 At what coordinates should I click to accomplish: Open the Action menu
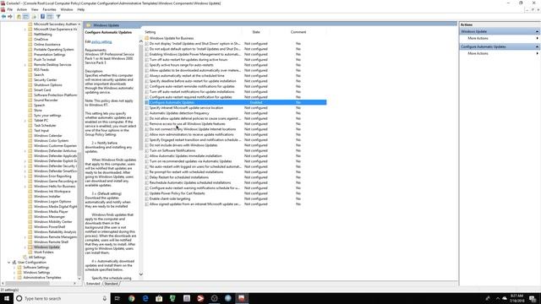(22, 9)
